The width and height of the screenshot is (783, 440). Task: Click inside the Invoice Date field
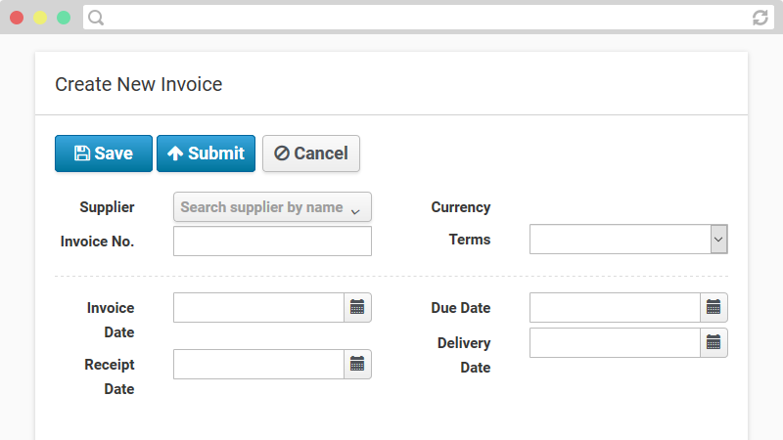pyautogui.click(x=258, y=307)
